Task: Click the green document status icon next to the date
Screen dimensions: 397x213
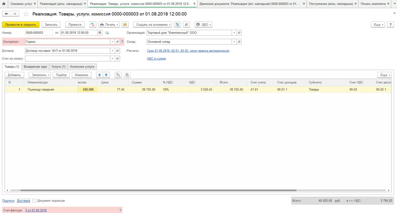Action: coord(107,33)
